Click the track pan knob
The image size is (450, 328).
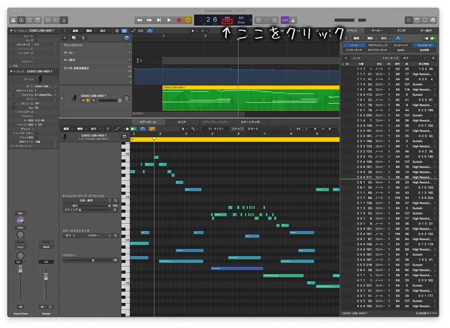click(126, 99)
